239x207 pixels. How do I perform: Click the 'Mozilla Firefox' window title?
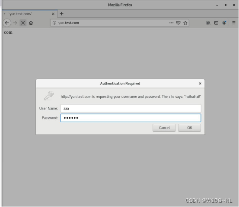click(x=120, y=5)
